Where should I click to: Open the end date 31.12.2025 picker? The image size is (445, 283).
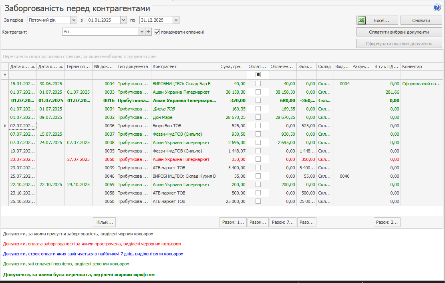(x=176, y=20)
